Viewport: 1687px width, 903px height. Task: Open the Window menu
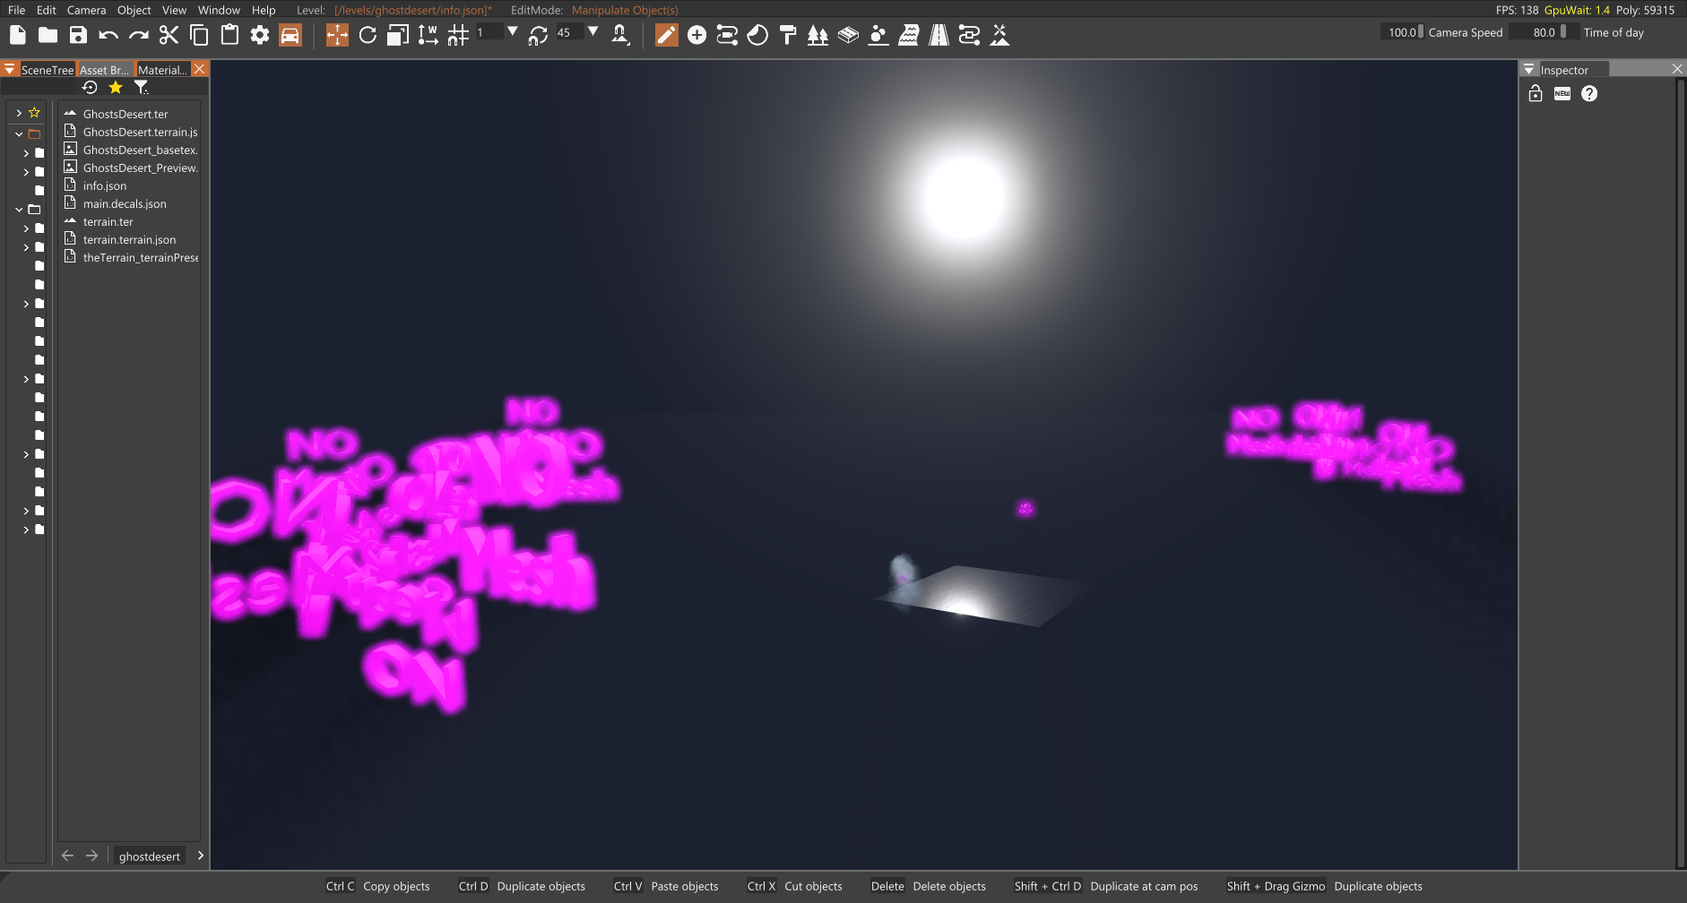pyautogui.click(x=219, y=10)
